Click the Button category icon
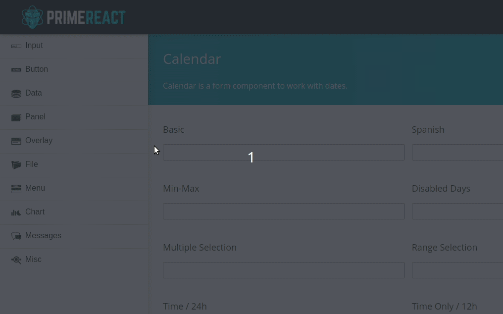 coord(16,69)
